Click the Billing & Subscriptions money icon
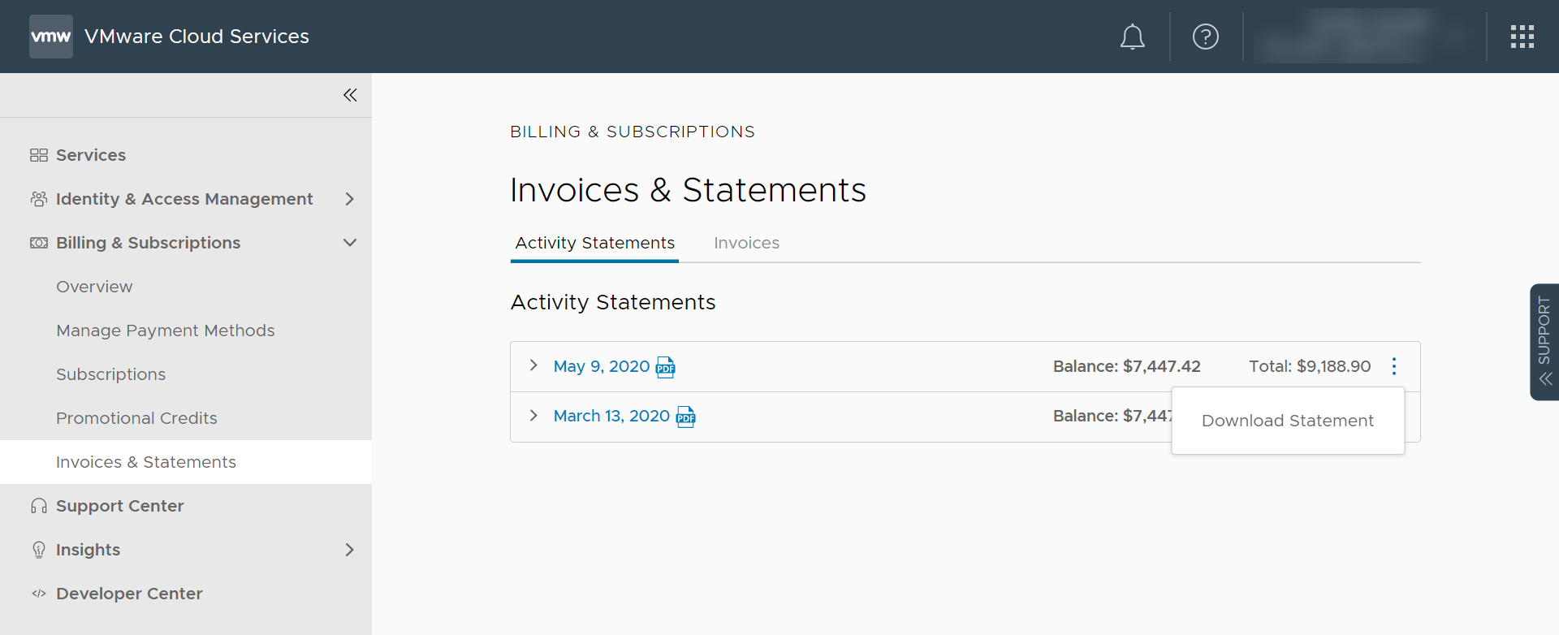 (39, 243)
